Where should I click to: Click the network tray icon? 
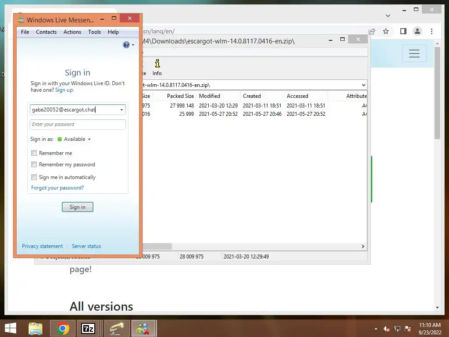397,328
